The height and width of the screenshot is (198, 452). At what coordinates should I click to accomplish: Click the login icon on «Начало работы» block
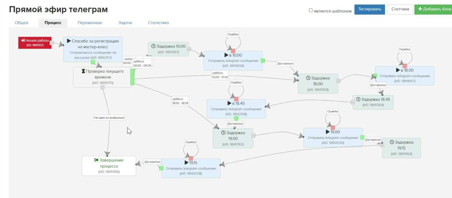[23, 41]
